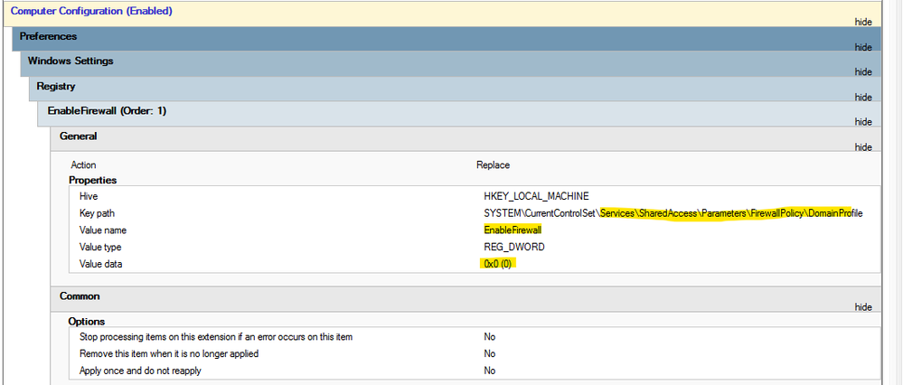Image resolution: width=903 pixels, height=385 pixels.
Task: Hide the Computer Configuration (Enabled) section
Action: 862,22
